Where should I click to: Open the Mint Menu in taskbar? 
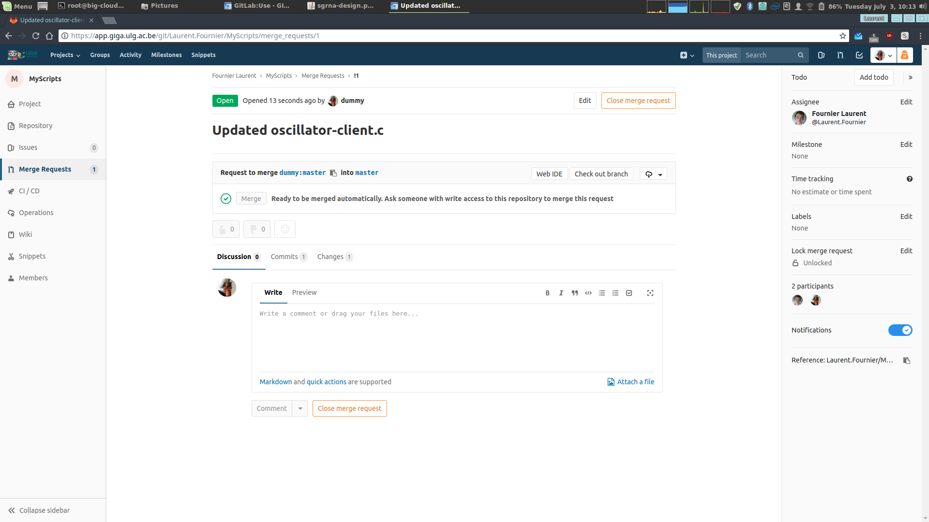point(18,6)
